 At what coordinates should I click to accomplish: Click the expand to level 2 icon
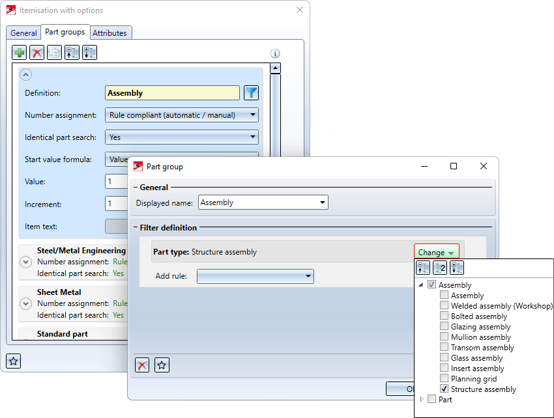(x=440, y=268)
